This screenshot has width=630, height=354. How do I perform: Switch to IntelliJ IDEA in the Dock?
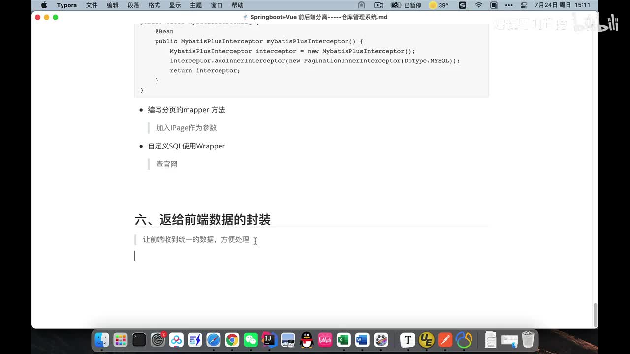point(269,340)
